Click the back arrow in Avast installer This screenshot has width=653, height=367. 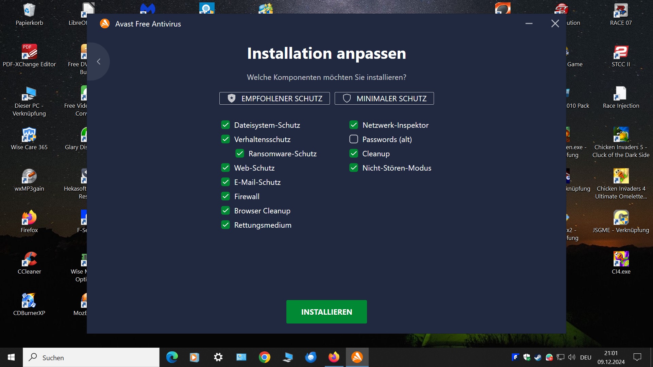tap(99, 62)
